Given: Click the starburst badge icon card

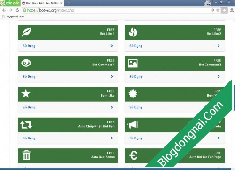Looking at the screenshot, I should click(x=133, y=94).
